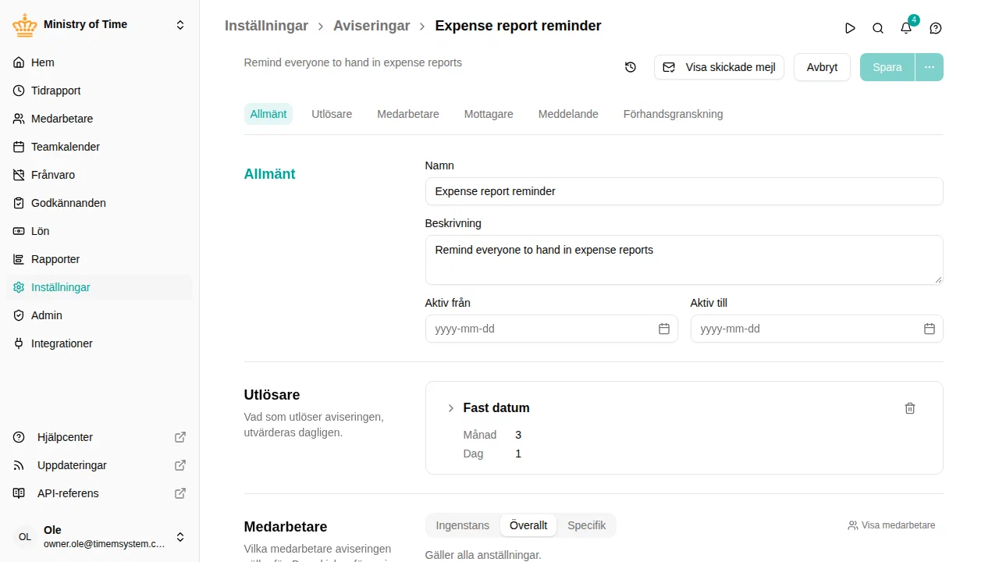Click into the Beskrivning text area
This screenshot has height=562, width=999.
pos(684,260)
